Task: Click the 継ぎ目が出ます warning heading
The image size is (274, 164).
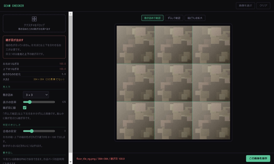Action: 14,40
